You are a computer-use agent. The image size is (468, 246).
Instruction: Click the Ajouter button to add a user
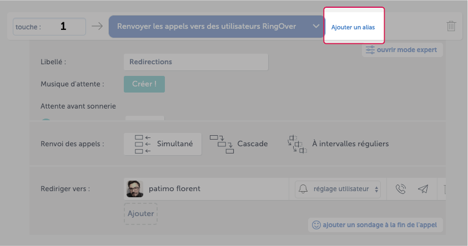140,213
